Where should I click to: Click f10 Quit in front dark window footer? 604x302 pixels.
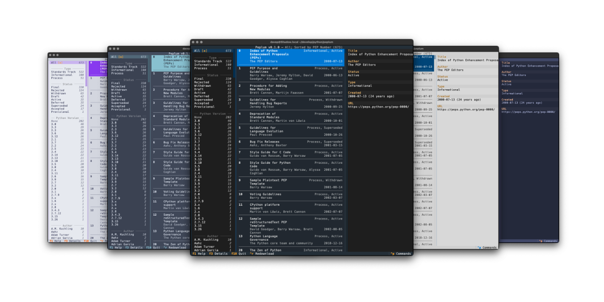tap(239, 253)
